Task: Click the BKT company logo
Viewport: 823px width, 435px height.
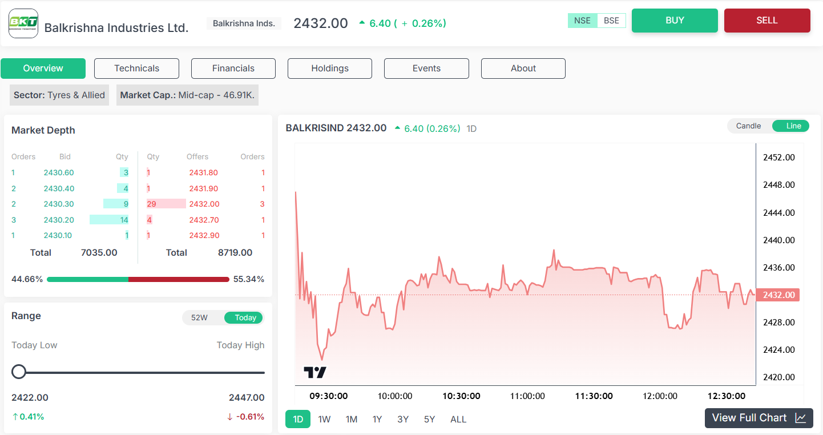Action: [x=23, y=23]
